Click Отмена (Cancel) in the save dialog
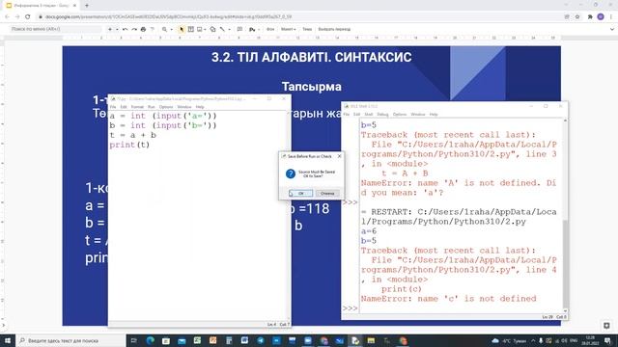 [327, 193]
